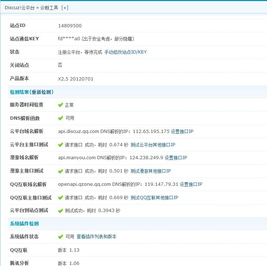Click the 否 value under 关闭站点
The image size is (267, 266).
pos(60,65)
